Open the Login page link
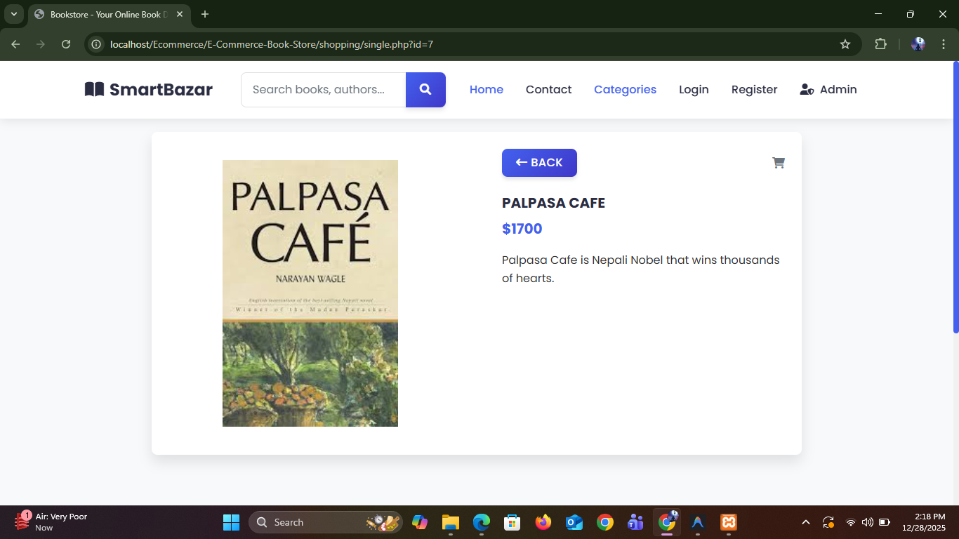The width and height of the screenshot is (959, 539). [694, 89]
